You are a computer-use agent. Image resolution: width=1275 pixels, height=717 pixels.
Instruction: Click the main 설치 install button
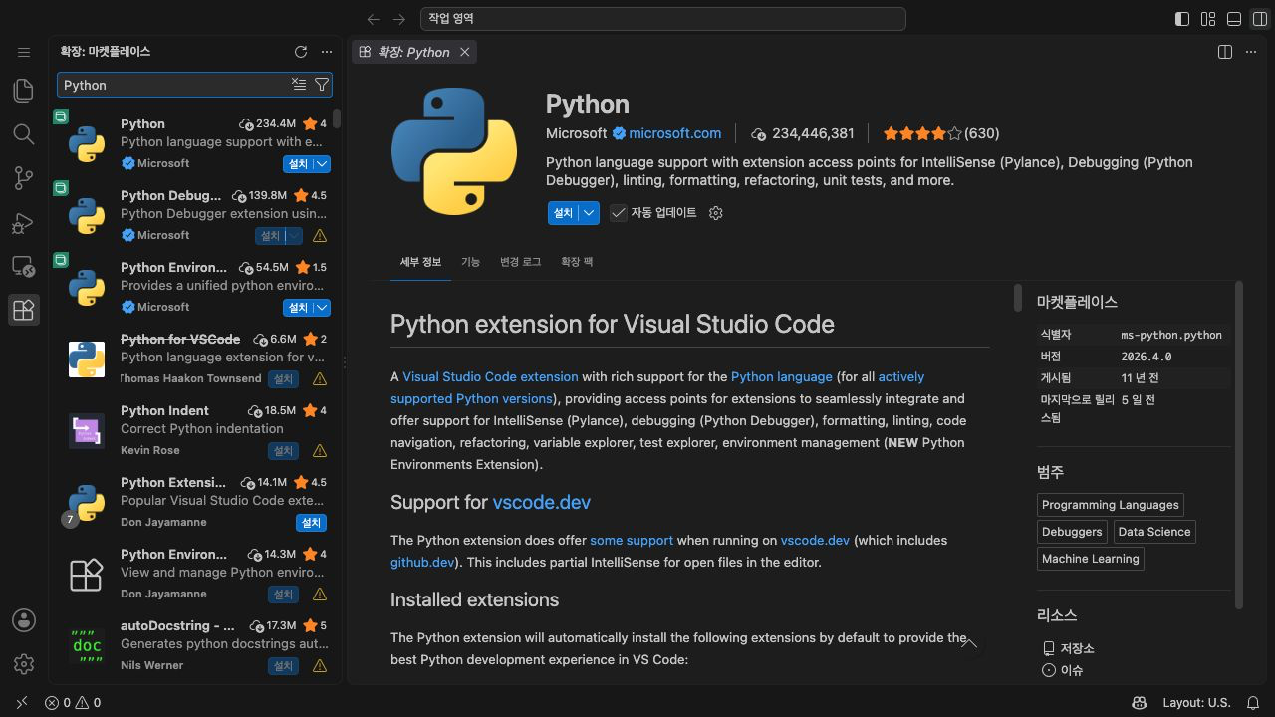pos(563,213)
